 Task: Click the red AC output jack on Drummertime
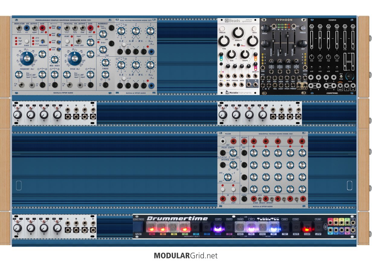coord(330,223)
